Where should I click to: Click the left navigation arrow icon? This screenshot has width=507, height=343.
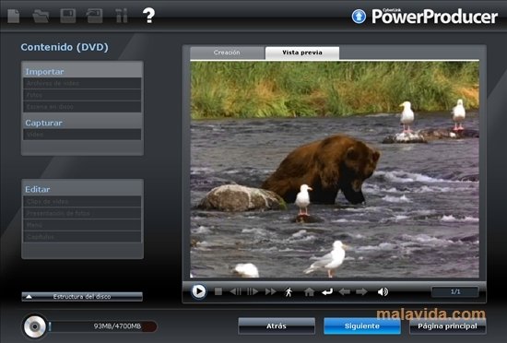click(345, 292)
